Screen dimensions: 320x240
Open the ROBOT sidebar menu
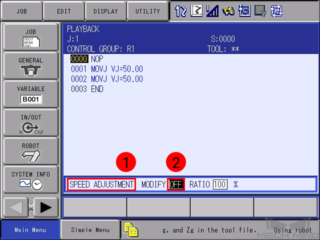pyautogui.click(x=31, y=151)
